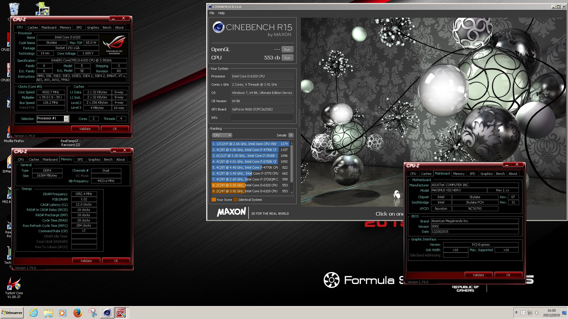The image size is (568, 319).
Task: Run the CPU benchmark
Action: click(x=287, y=58)
